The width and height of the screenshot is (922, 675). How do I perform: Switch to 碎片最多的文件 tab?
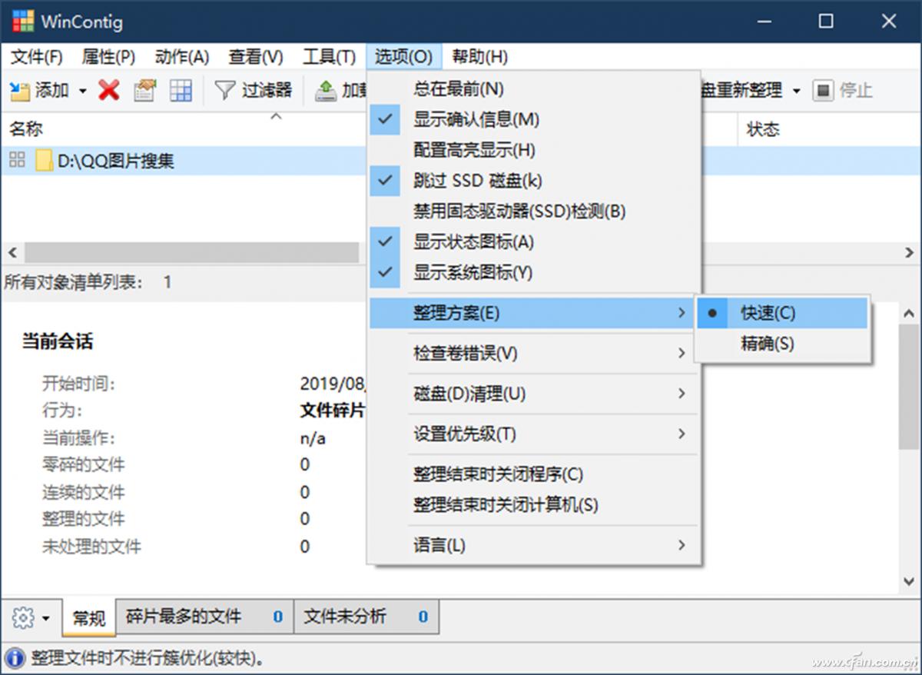click(204, 617)
